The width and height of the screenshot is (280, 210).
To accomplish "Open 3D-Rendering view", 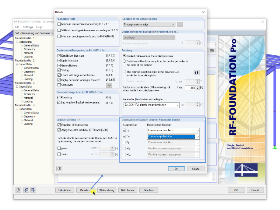I will tap(106, 190).
